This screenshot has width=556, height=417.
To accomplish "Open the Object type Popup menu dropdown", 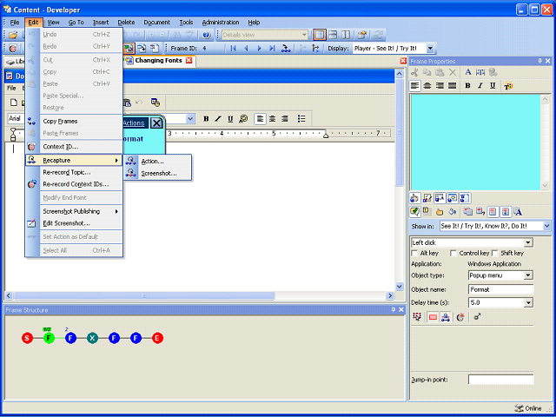I will pyautogui.click(x=528, y=275).
